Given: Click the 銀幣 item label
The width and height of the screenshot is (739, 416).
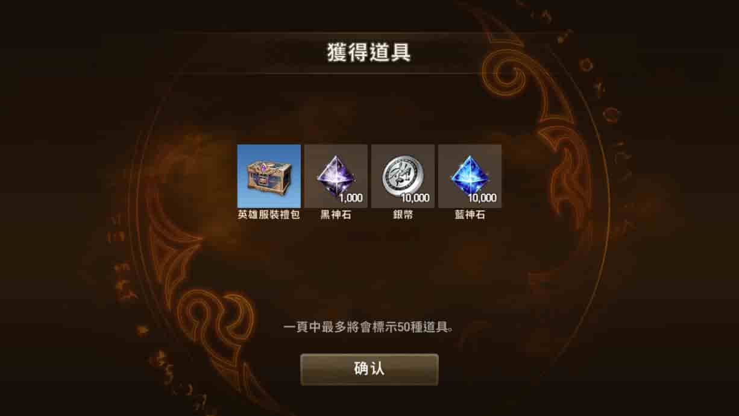Looking at the screenshot, I should tap(403, 215).
